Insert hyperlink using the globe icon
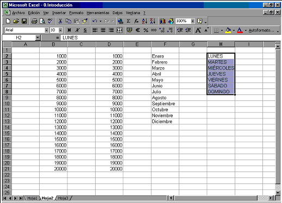Viewport: 282px width, 203px height. tap(120, 21)
